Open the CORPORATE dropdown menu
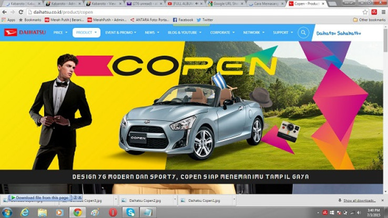The width and height of the screenshot is (388, 218). pos(222,33)
